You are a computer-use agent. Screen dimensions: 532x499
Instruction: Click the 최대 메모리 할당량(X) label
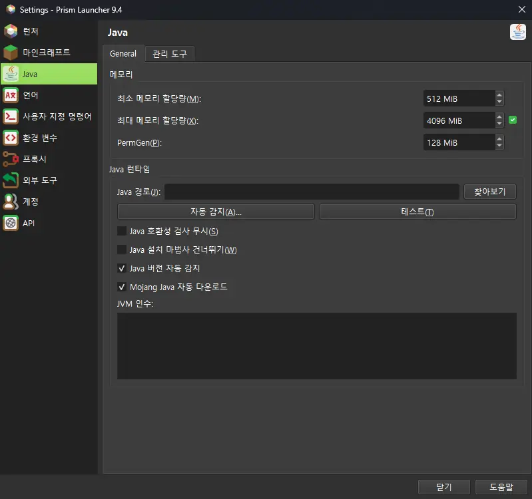point(158,120)
